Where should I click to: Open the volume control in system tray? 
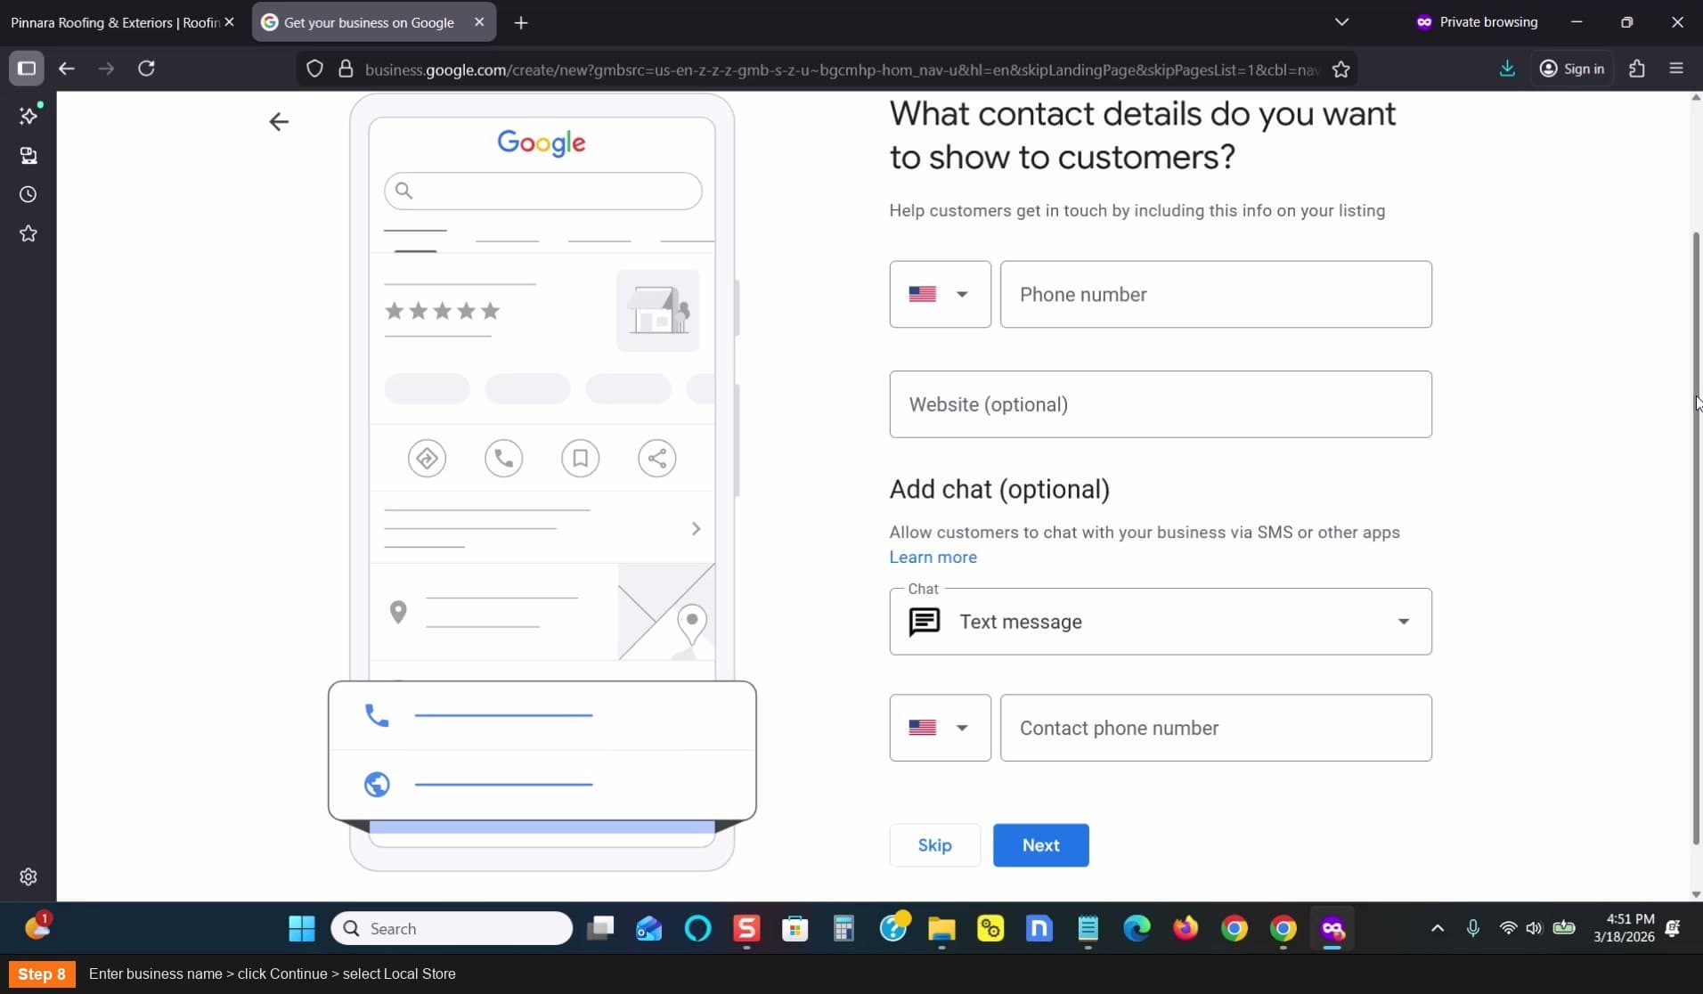tap(1533, 928)
